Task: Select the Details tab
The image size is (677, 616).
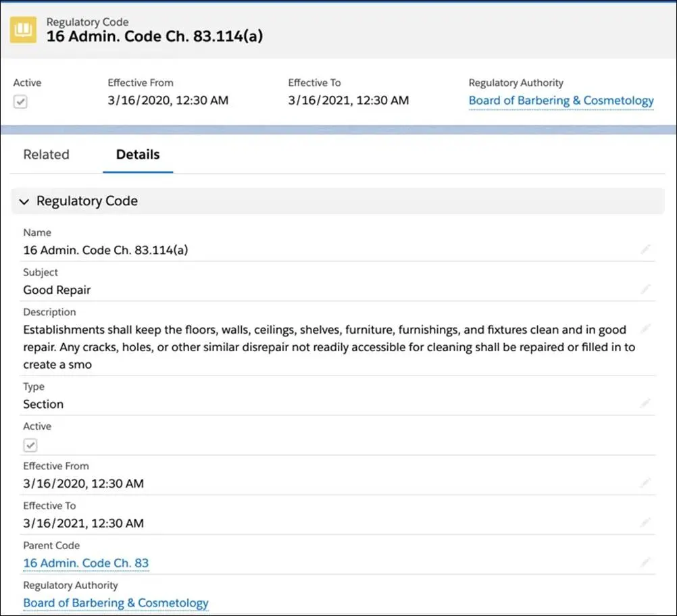Action: point(137,155)
